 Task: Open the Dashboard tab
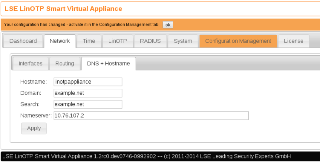coord(23,41)
